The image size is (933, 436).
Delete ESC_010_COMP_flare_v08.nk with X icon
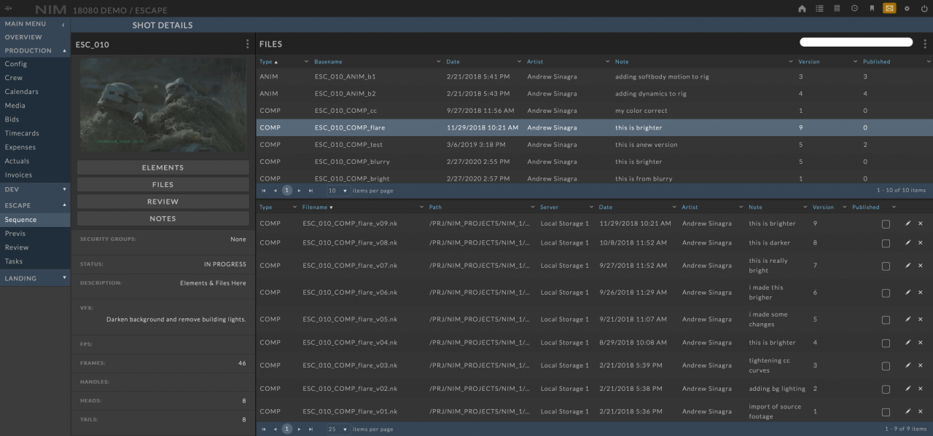[920, 243]
